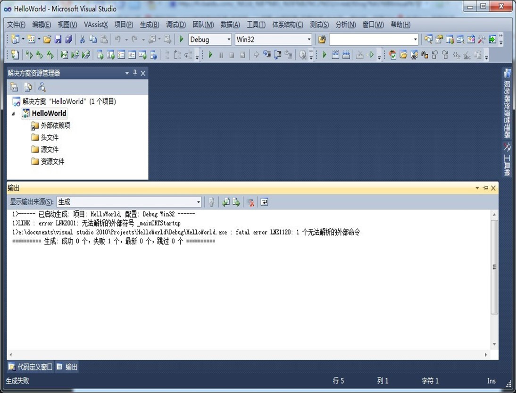Switch to the 代码定义窗口 tab
This screenshot has height=393, width=516.
tap(31, 367)
